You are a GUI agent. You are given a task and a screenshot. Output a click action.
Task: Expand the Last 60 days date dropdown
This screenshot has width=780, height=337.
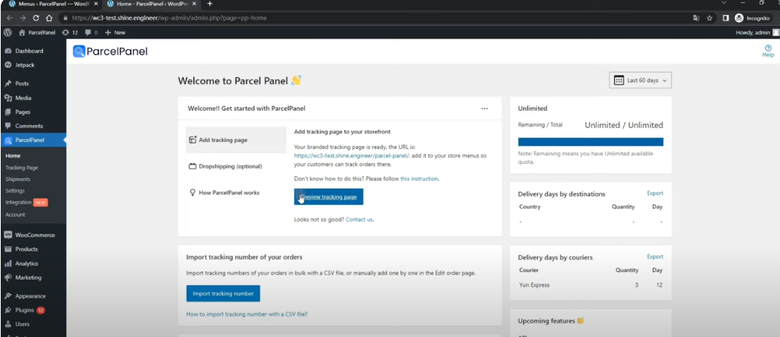coord(640,80)
